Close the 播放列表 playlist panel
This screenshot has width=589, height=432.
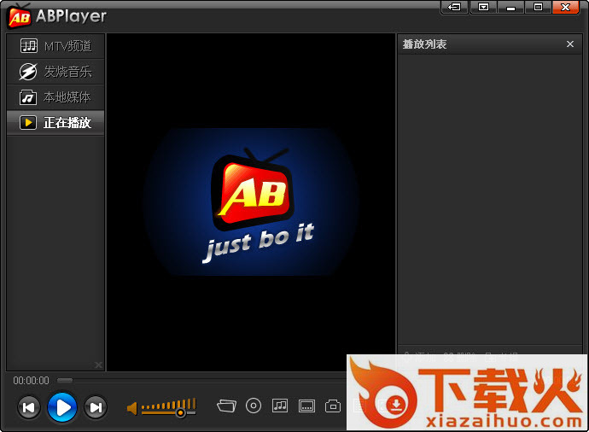[570, 44]
